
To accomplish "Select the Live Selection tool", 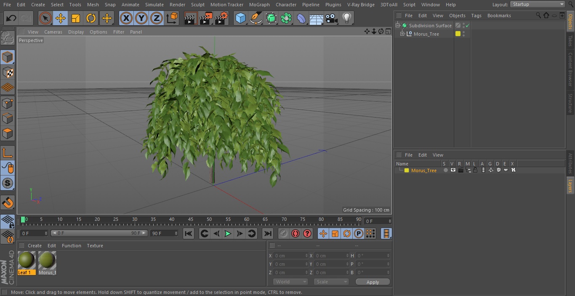I will [x=45, y=18].
